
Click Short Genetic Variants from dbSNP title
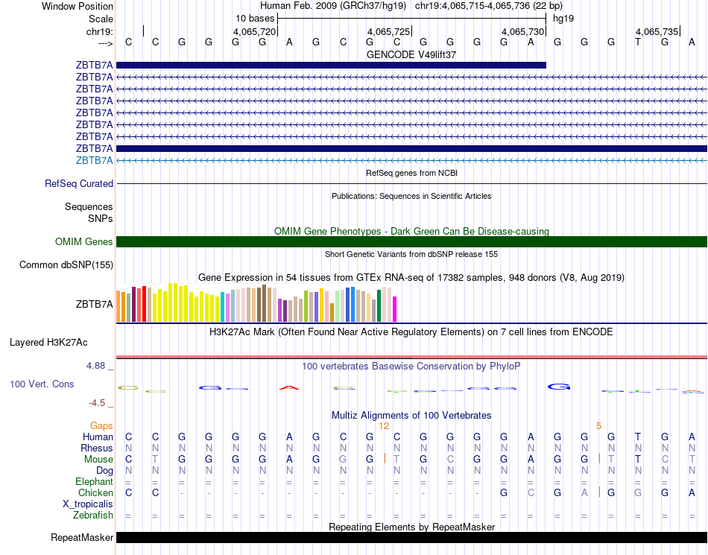pyautogui.click(x=411, y=254)
